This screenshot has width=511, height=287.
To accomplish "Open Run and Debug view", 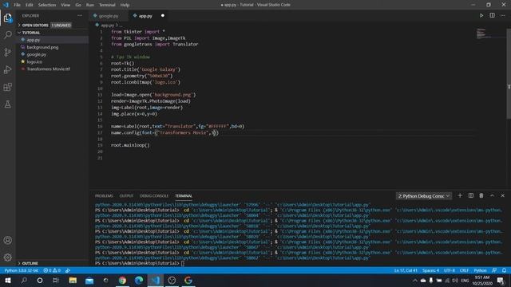I will point(7,69).
